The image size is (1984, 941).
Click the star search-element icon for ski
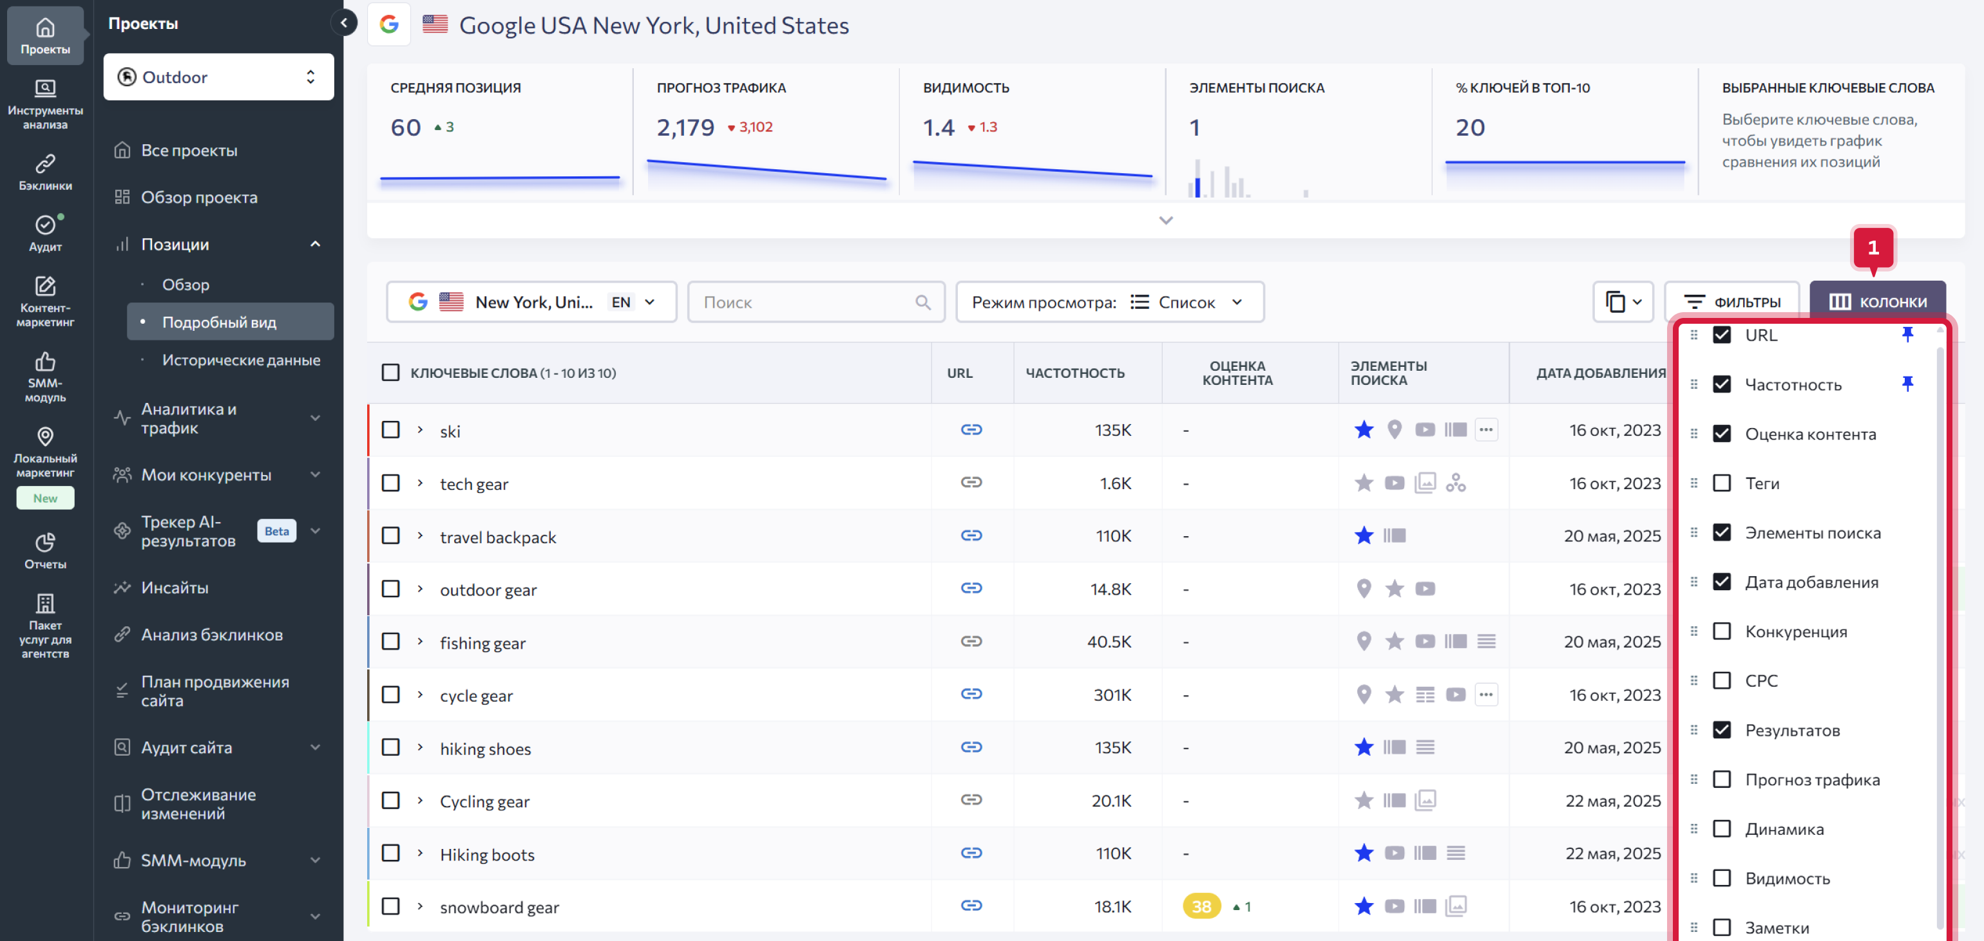click(1363, 429)
